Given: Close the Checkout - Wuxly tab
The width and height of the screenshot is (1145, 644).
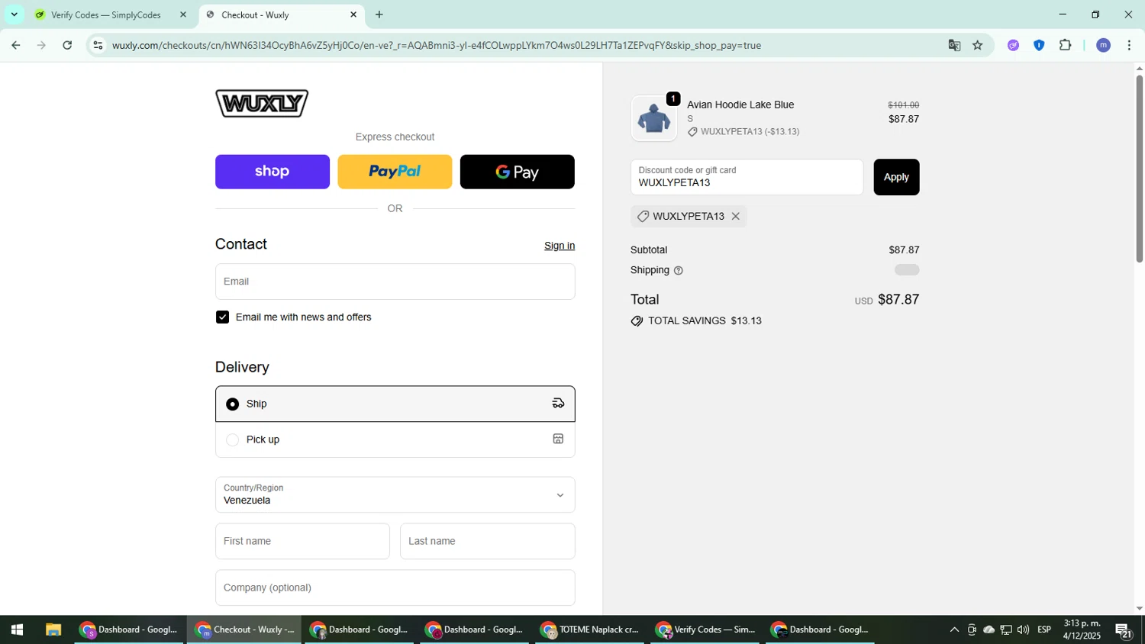Looking at the screenshot, I should click(353, 14).
